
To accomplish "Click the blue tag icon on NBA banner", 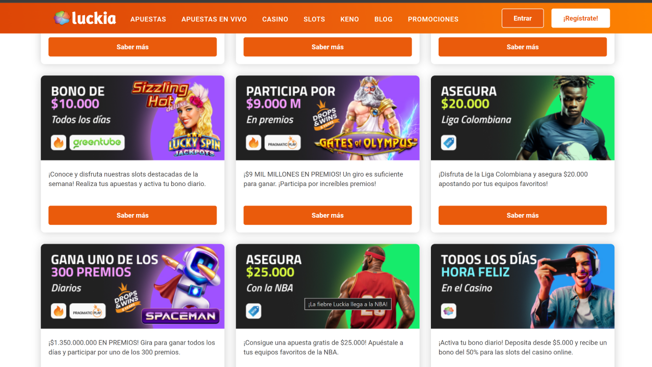I will coord(254,311).
